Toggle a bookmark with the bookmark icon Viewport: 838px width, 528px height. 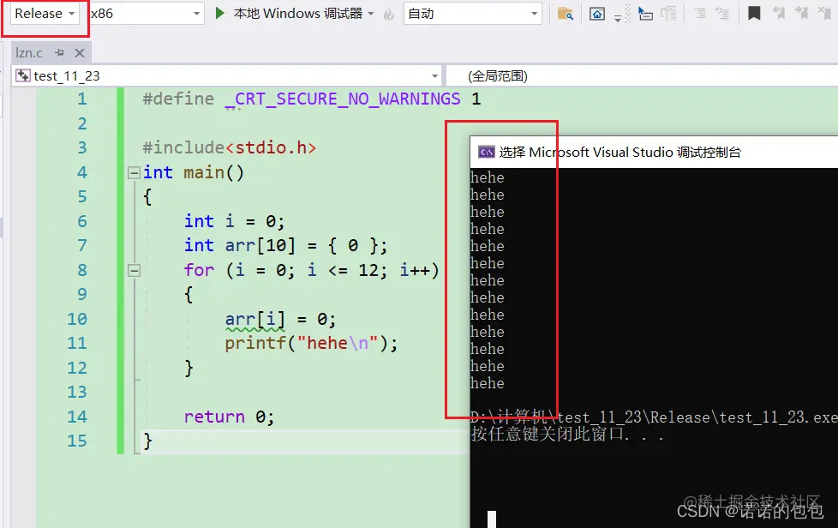coord(754,14)
